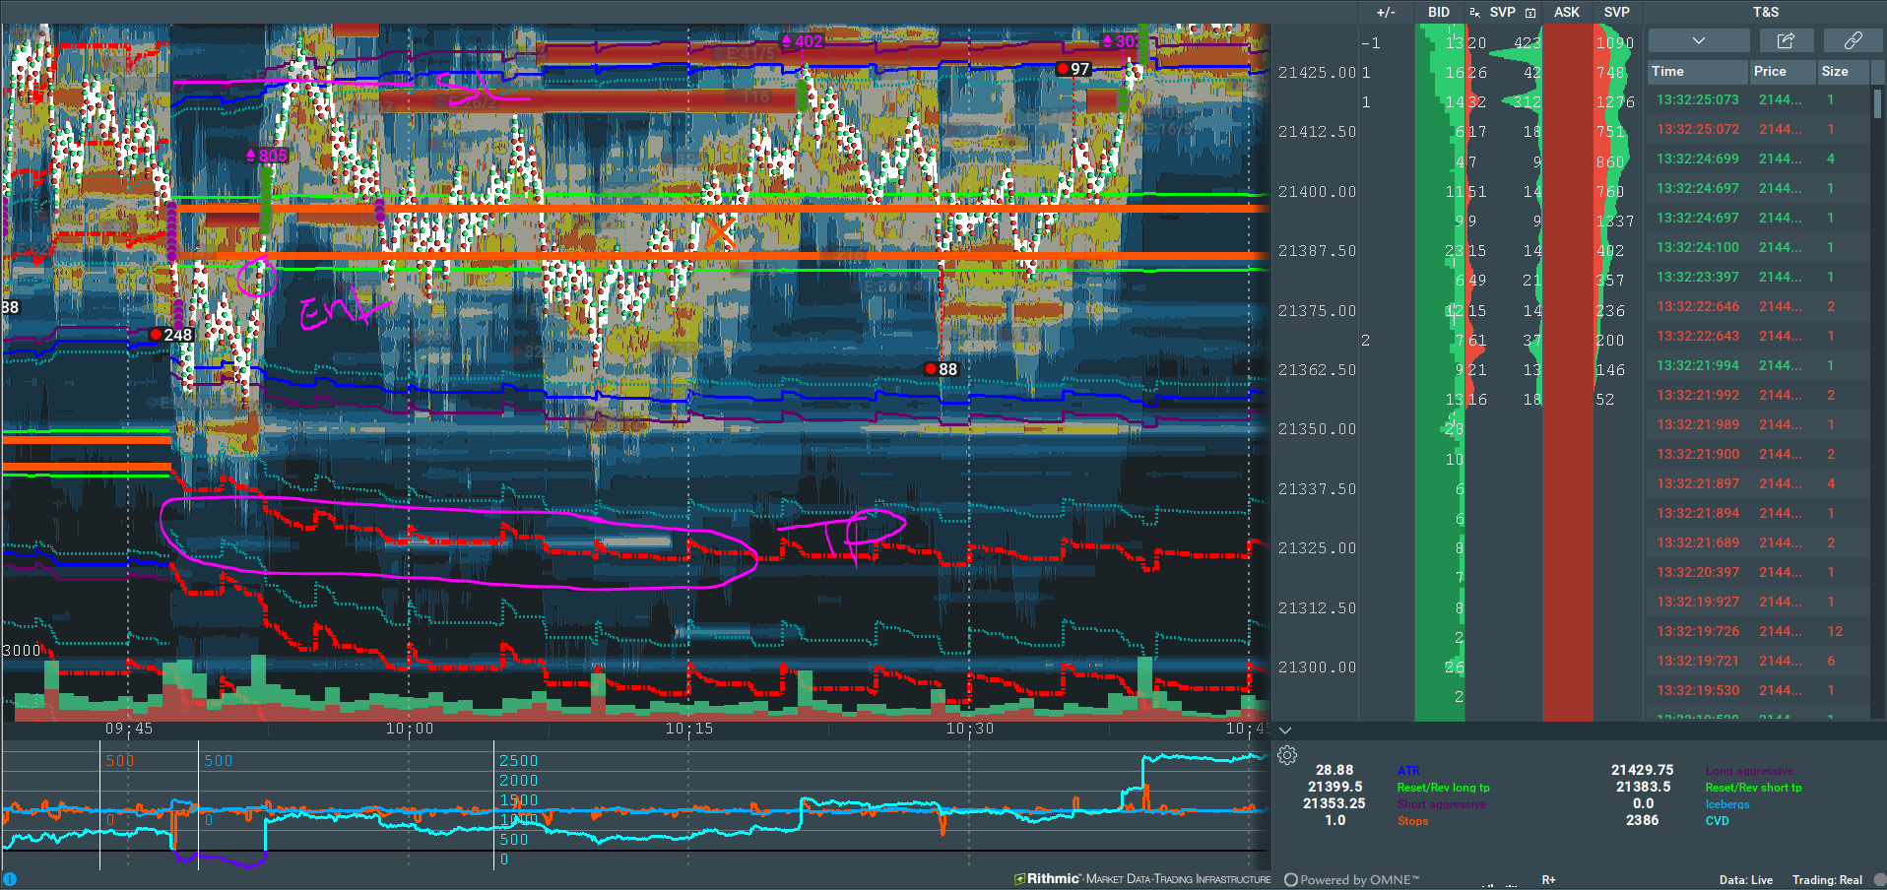Click the ATR value 28.88
This screenshot has height=890, width=1887.
click(x=1334, y=770)
